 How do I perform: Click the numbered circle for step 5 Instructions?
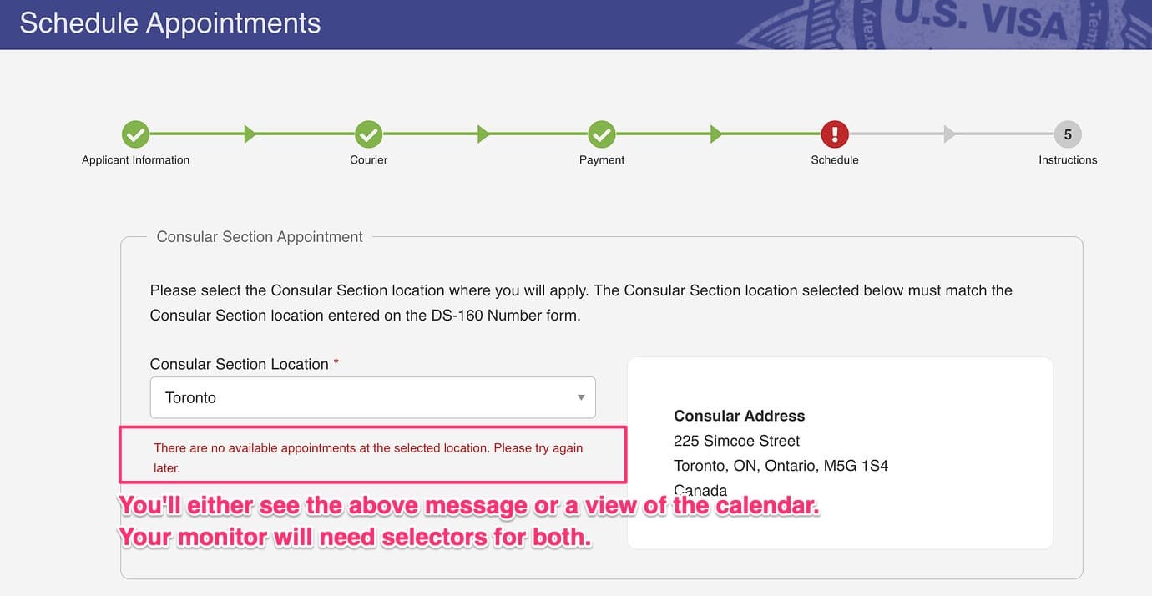(x=1067, y=134)
